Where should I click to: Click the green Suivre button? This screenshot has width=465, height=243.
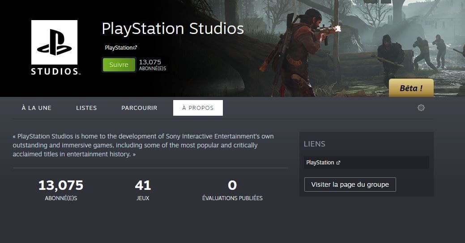119,65
